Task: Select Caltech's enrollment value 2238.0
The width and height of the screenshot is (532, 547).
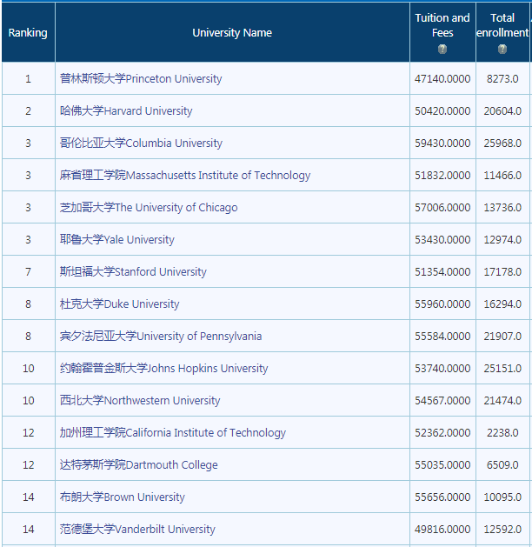Action: [502, 432]
